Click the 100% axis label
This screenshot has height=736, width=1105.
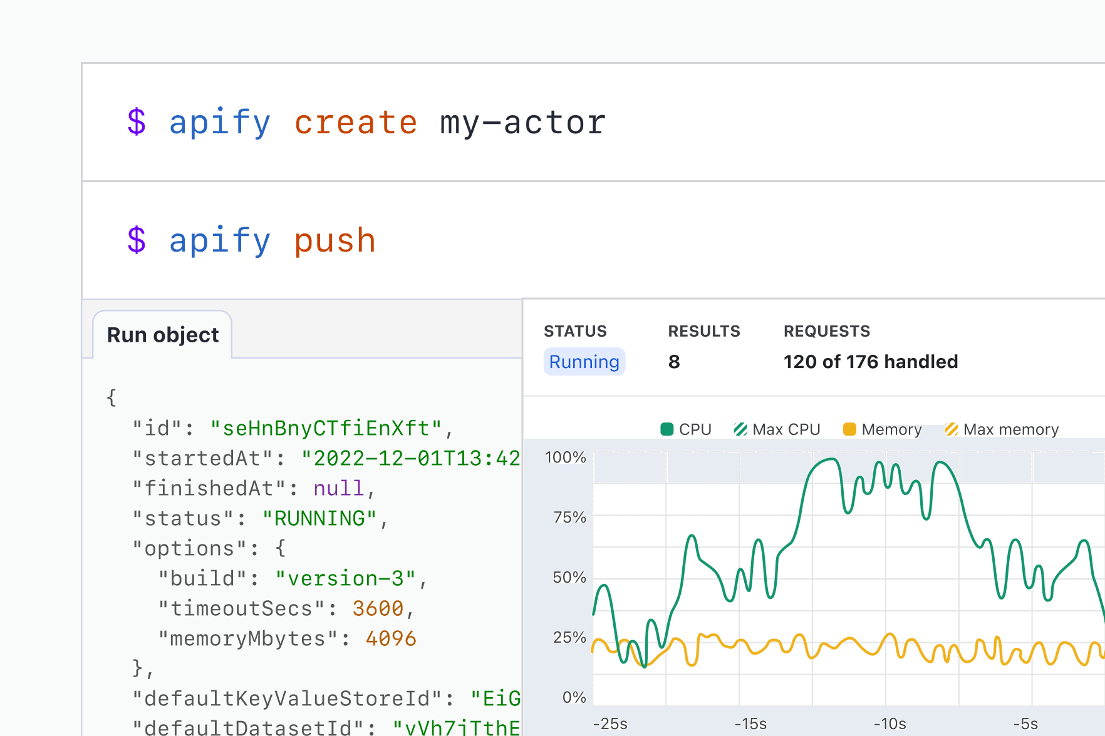coord(566,457)
